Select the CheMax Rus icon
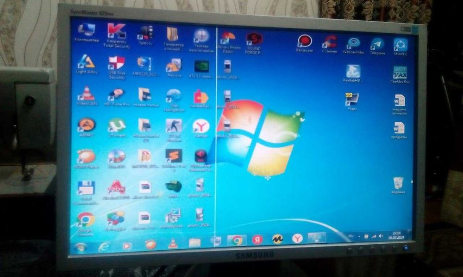This screenshot has width=463, height=277. pyautogui.click(x=400, y=75)
